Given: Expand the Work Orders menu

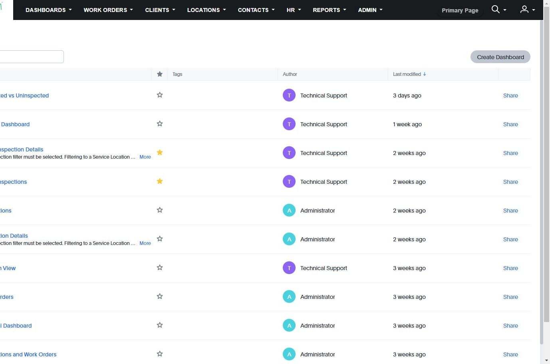Looking at the screenshot, I should pos(108,10).
